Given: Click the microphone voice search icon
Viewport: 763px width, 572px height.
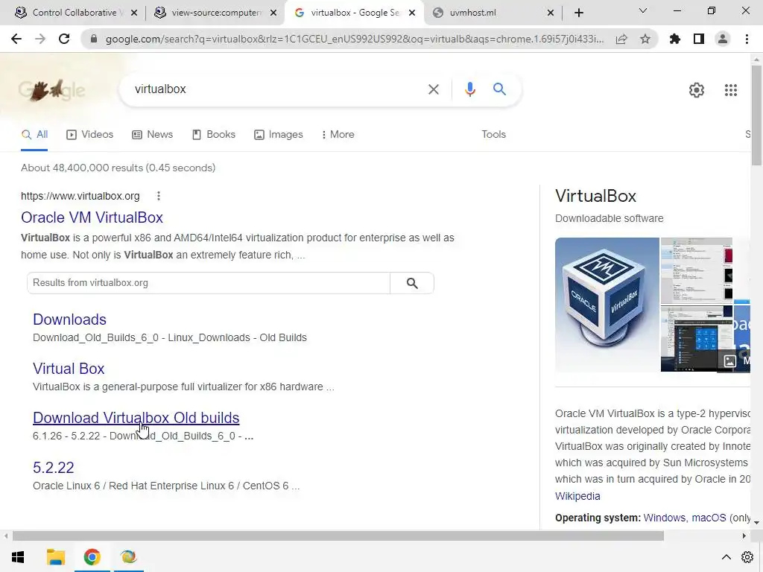Looking at the screenshot, I should point(469,89).
